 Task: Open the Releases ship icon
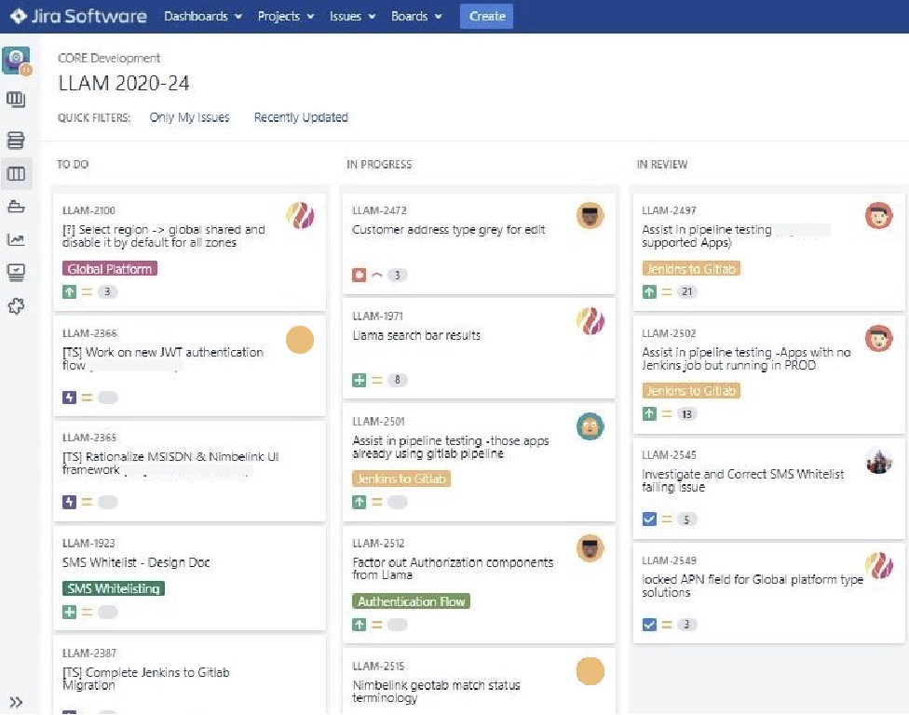[x=16, y=207]
